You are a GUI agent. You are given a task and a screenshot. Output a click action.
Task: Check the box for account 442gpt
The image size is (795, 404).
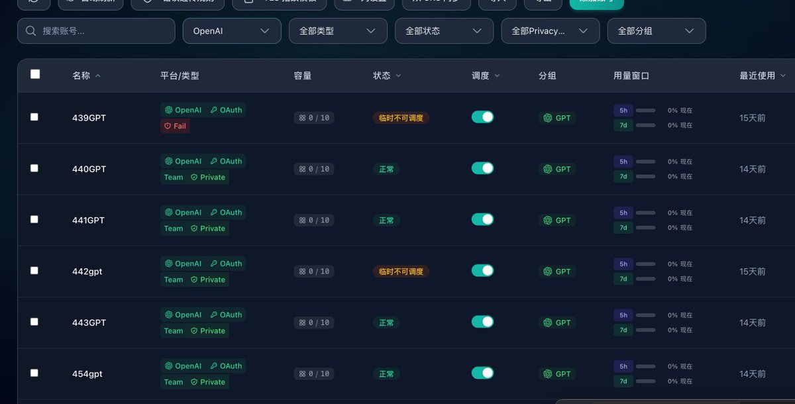(x=34, y=270)
